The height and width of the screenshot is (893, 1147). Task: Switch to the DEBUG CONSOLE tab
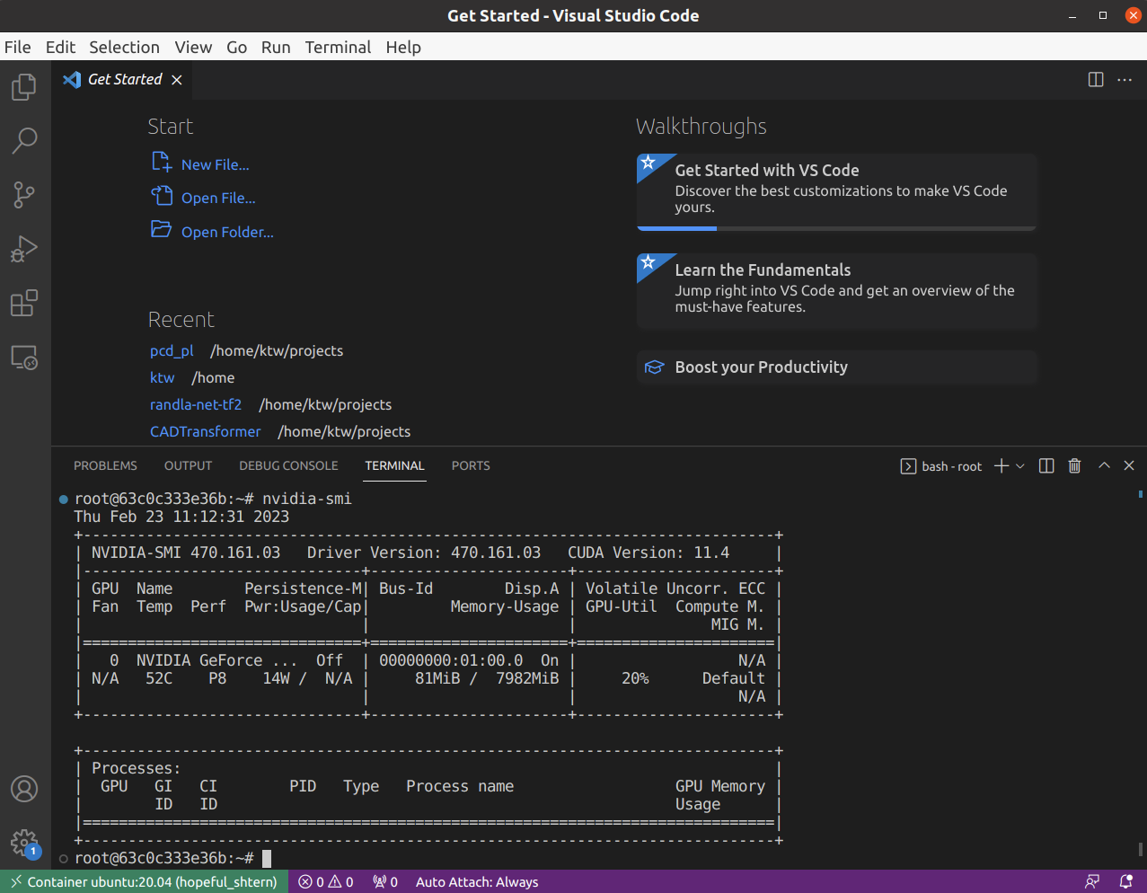click(x=288, y=465)
